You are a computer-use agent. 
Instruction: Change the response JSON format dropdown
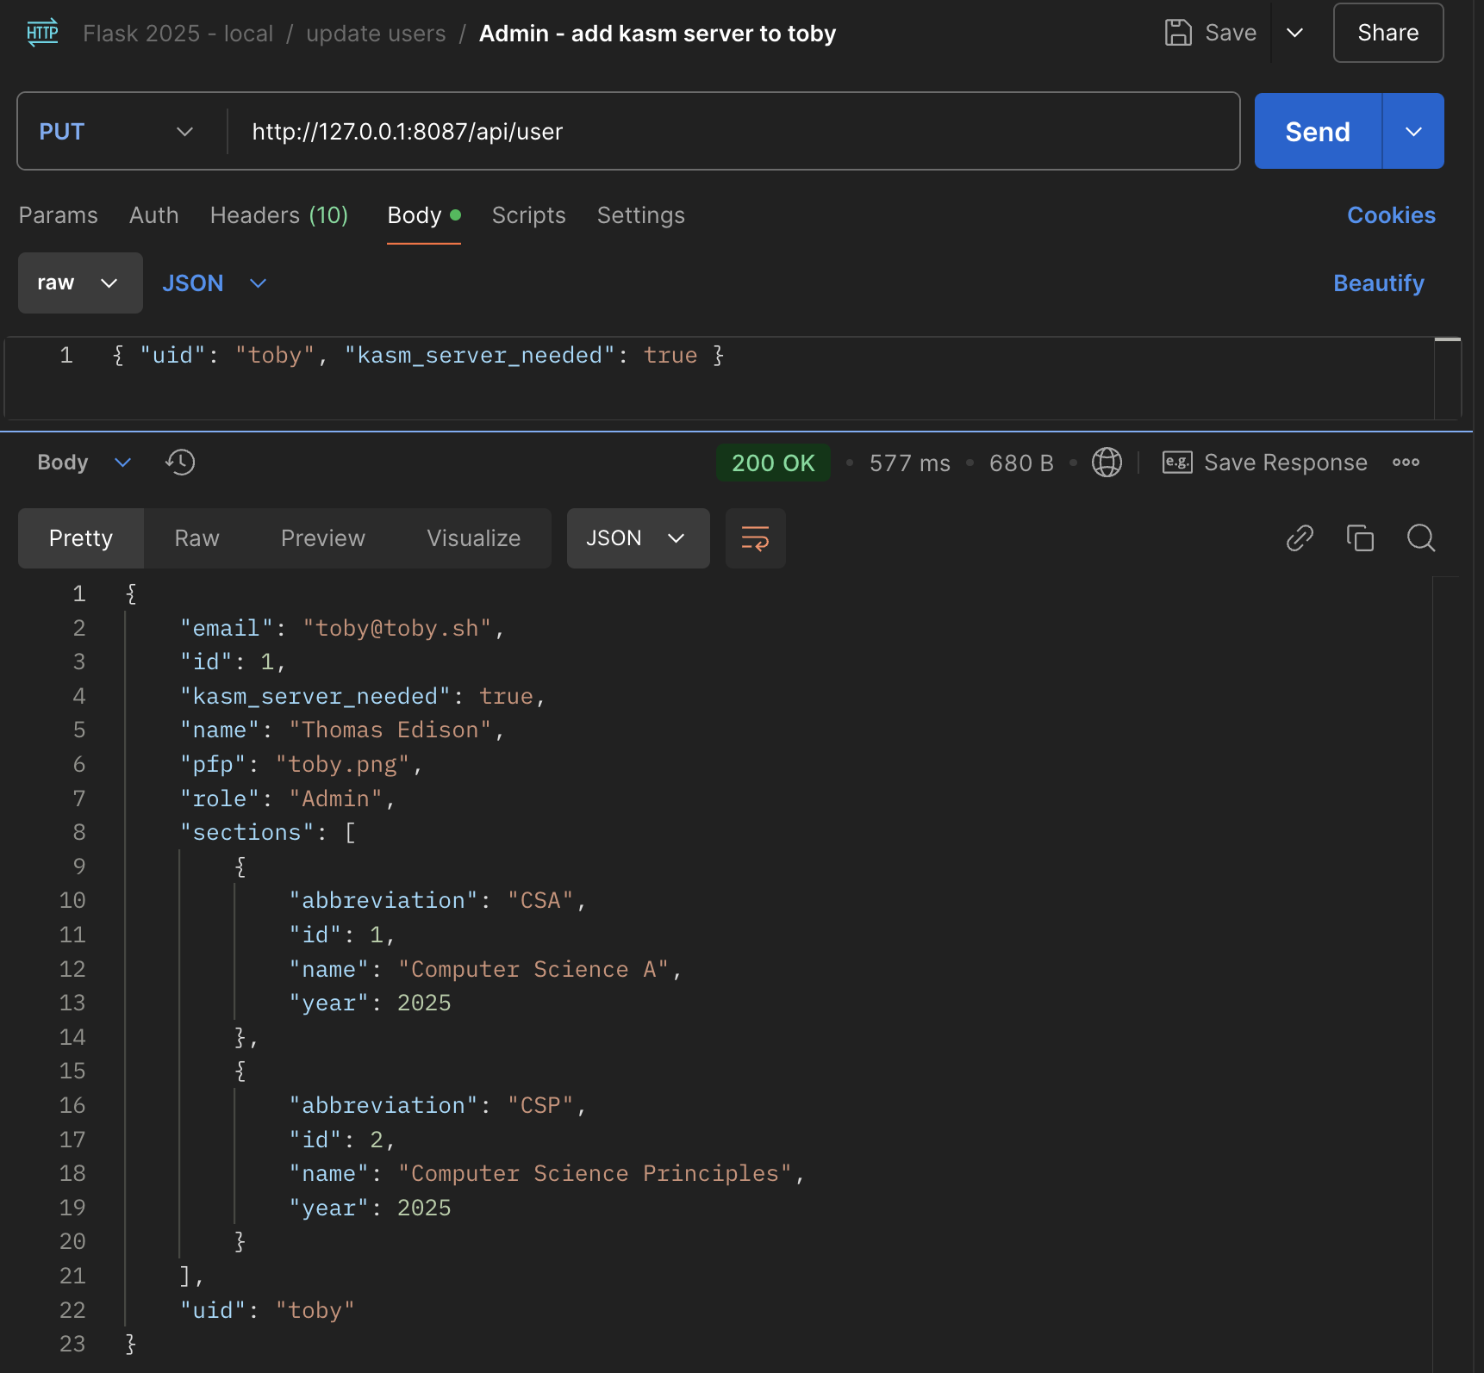click(x=637, y=538)
